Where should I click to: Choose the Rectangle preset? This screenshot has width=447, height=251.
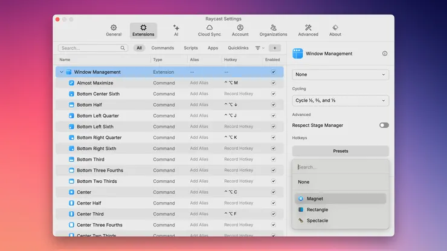340,210
